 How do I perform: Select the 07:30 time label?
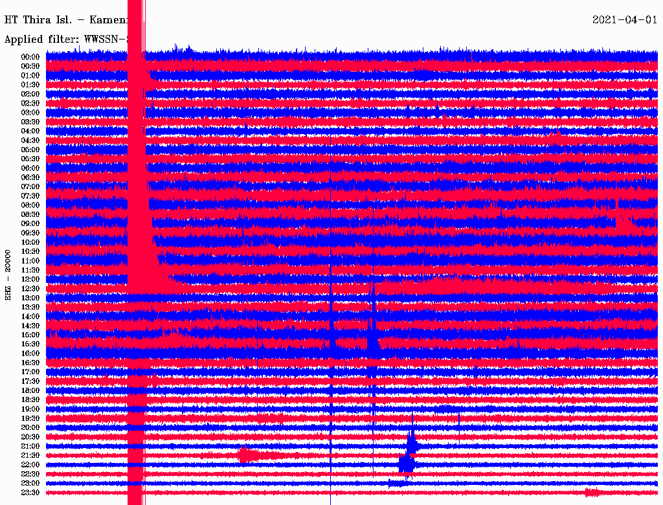[x=30, y=196]
